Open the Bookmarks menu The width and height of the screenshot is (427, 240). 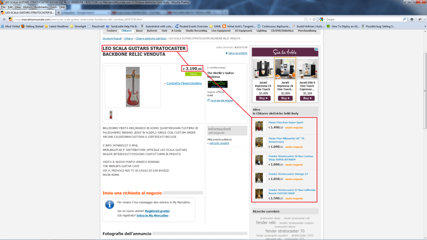coord(41,7)
